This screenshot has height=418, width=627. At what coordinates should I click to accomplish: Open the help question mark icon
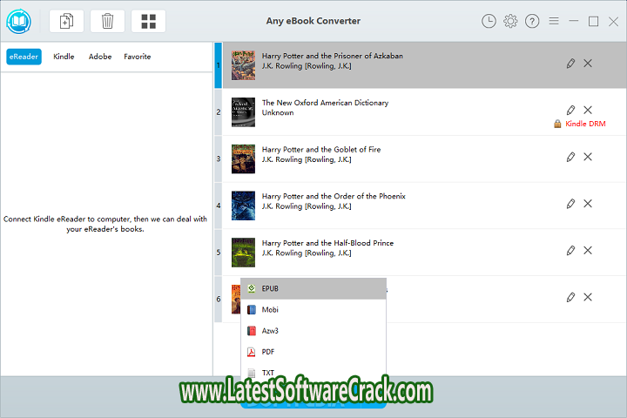tap(532, 21)
